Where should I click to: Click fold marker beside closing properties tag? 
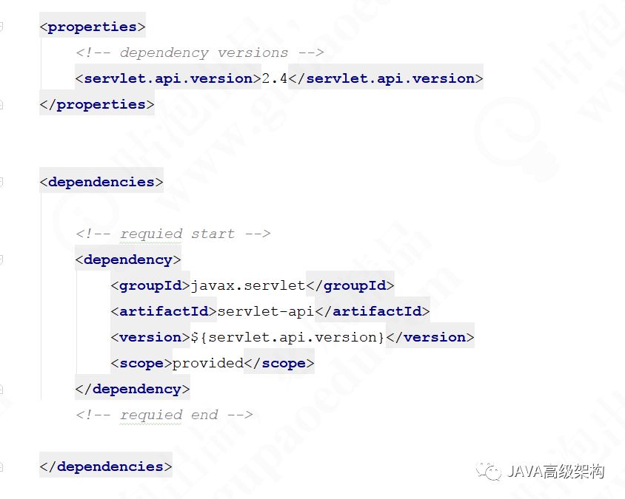(x=1, y=105)
